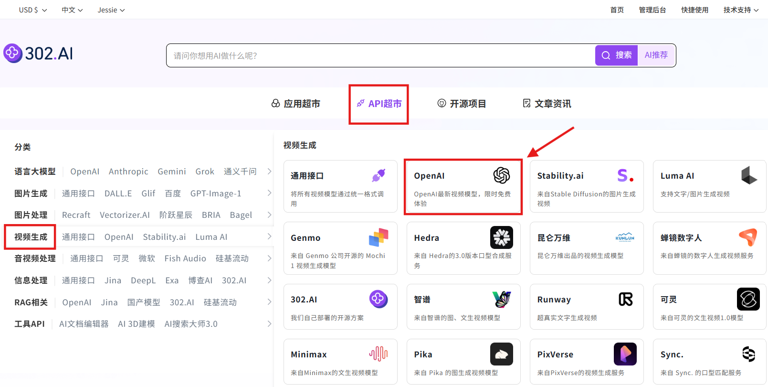The height and width of the screenshot is (387, 768).
Task: Click the Hedra logo icon
Action: [501, 237]
